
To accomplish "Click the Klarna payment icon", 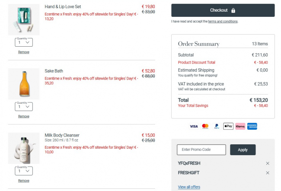I will click(240, 126).
